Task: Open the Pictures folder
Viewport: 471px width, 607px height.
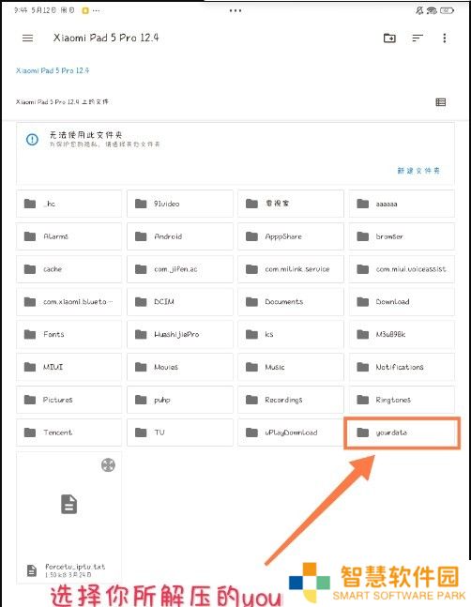Action: [68, 400]
